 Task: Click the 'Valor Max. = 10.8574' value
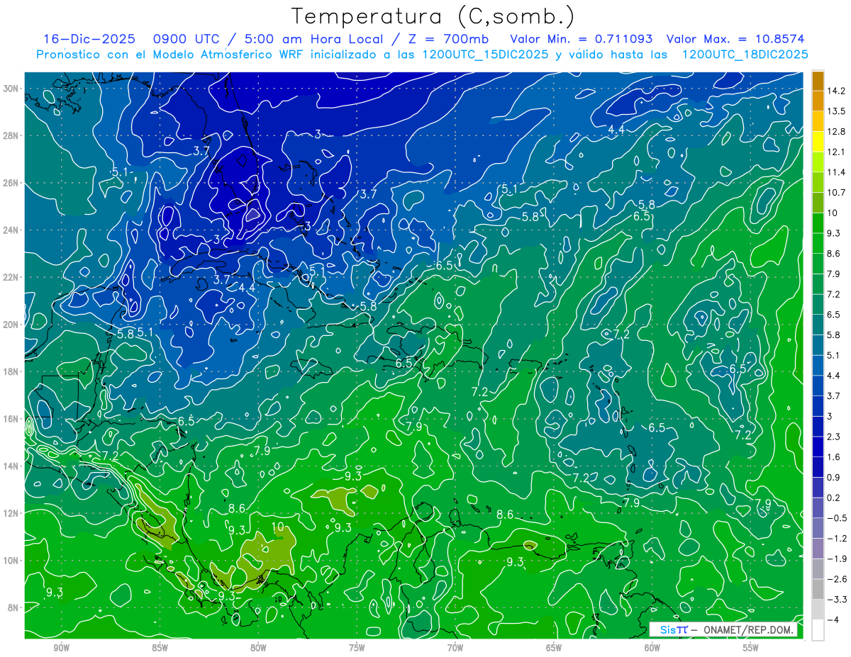[736, 39]
